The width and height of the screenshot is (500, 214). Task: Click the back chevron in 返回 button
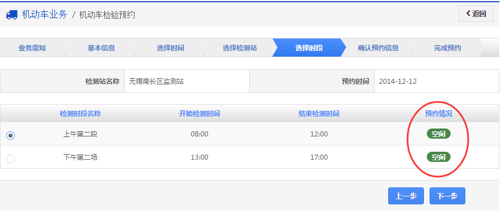click(x=468, y=14)
